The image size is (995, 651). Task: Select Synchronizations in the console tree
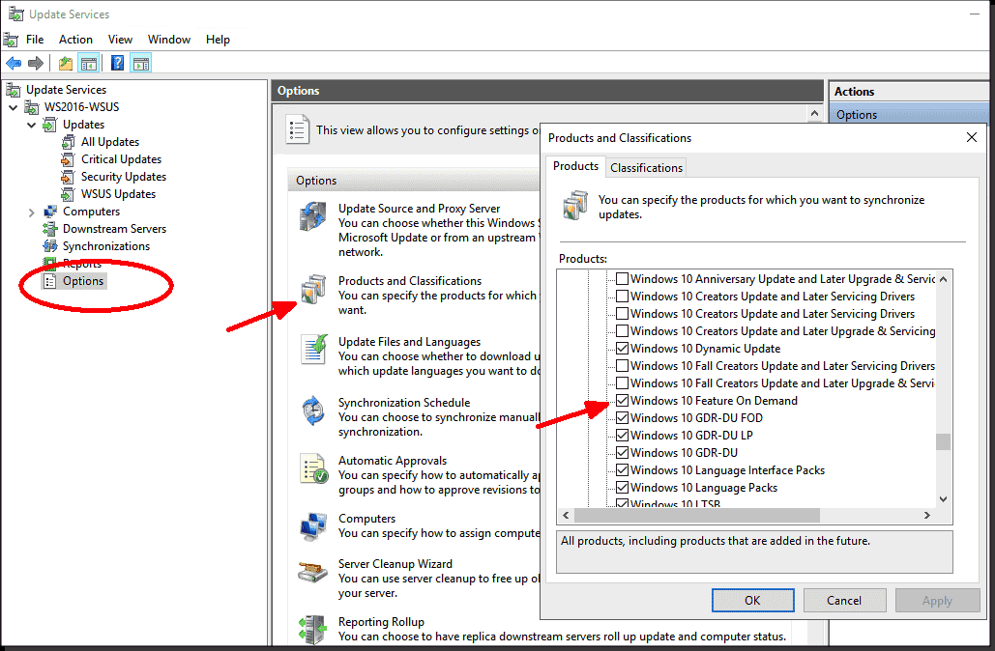[106, 246]
